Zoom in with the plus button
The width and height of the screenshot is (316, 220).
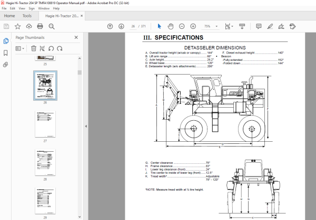click(x=193, y=26)
